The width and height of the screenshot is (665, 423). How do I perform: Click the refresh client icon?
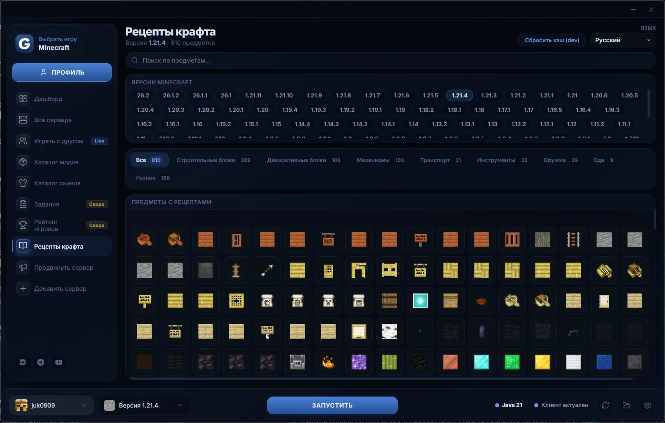(x=605, y=405)
